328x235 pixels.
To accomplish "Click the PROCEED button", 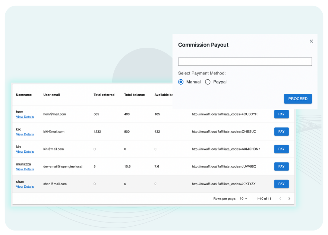I will [x=298, y=99].
